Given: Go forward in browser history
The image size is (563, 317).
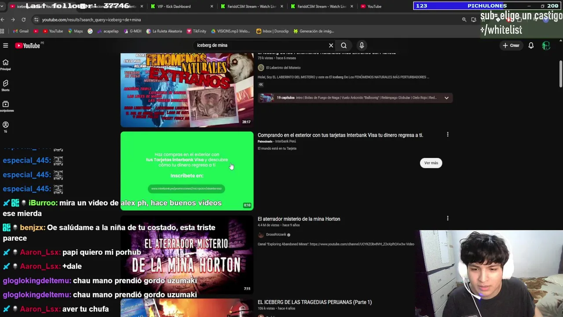Looking at the screenshot, I should (x=13, y=19).
